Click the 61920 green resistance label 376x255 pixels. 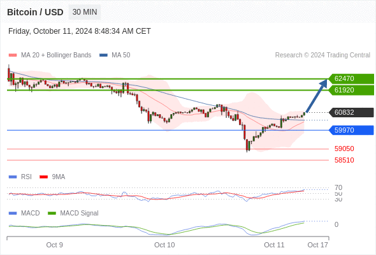click(x=351, y=90)
